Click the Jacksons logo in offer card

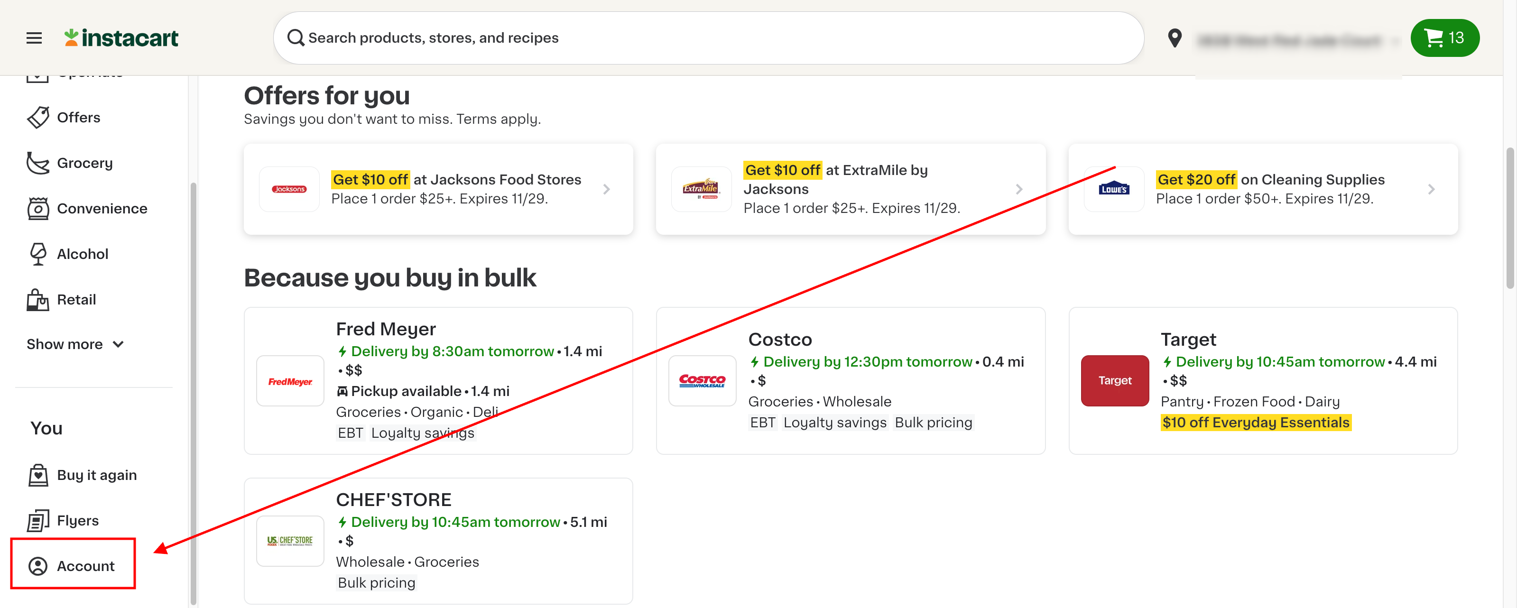289,189
